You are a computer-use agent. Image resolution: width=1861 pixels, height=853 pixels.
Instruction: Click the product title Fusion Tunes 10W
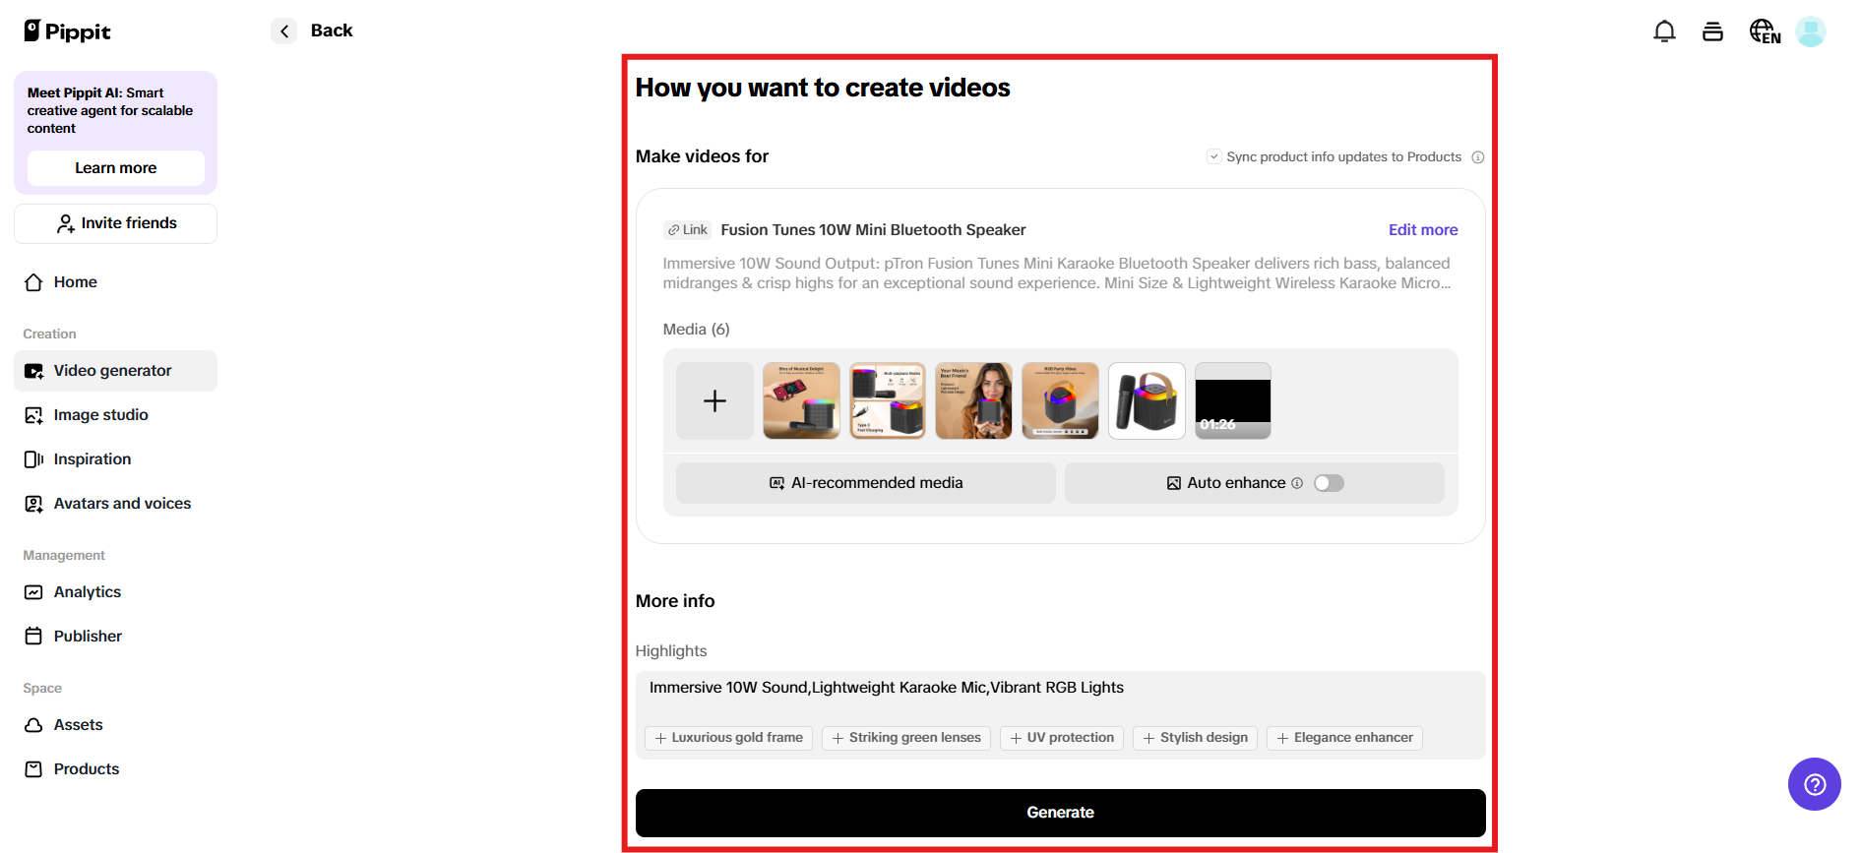click(x=873, y=230)
